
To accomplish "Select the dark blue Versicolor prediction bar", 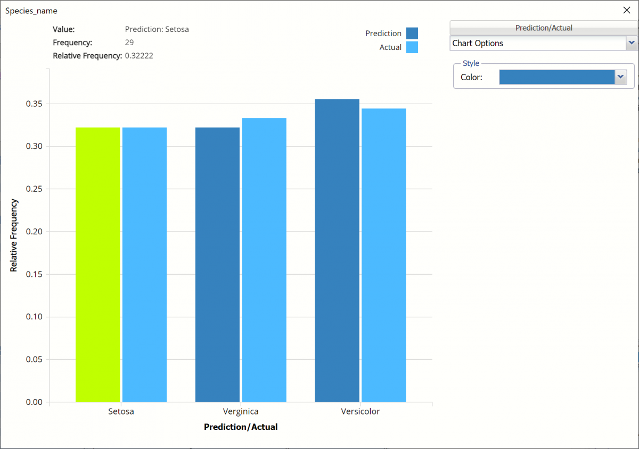I will [337, 251].
